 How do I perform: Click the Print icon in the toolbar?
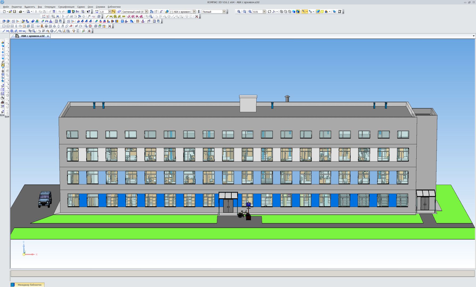point(20,12)
